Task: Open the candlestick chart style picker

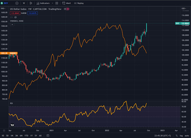Action: pos(31,3)
